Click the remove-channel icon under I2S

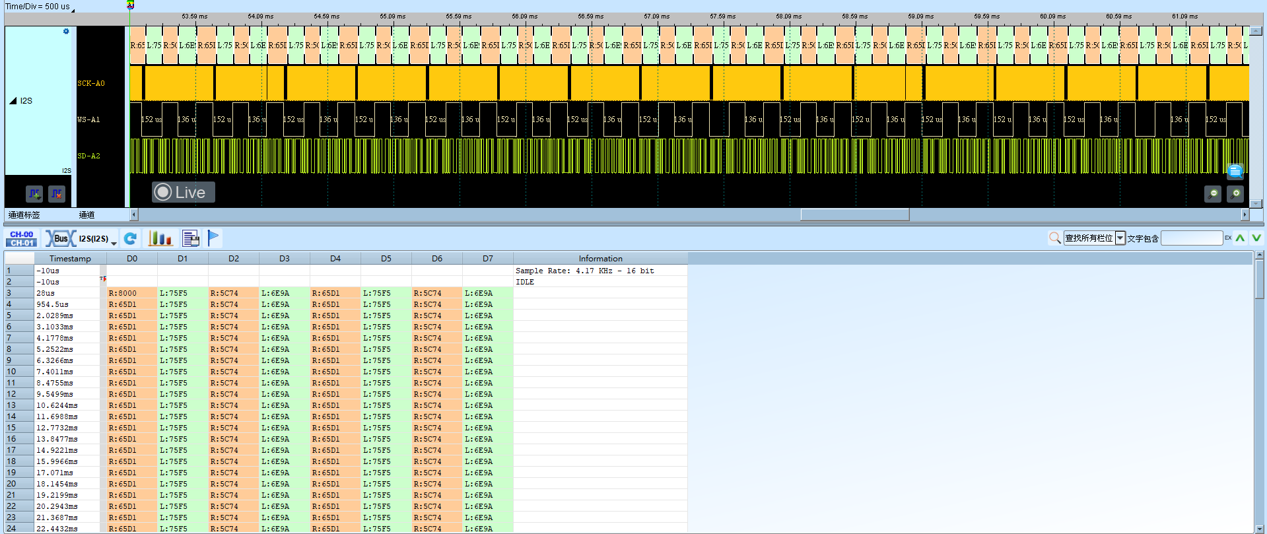57,193
